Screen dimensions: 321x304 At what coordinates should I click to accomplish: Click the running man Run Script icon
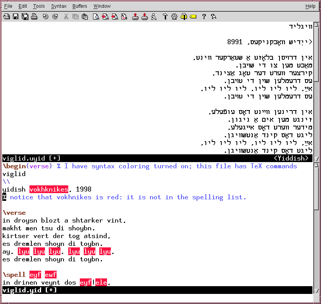pyautogui.click(x=154, y=17)
